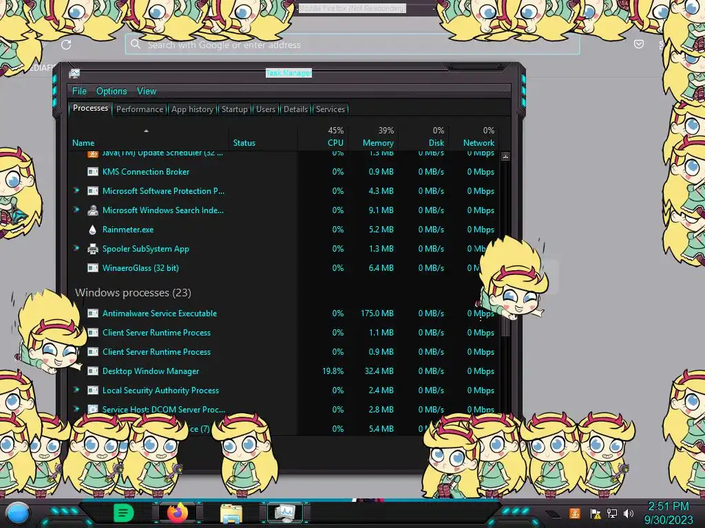This screenshot has width=705, height=528.
Task: Click the Java Update Scheduler icon
Action: pos(93,153)
